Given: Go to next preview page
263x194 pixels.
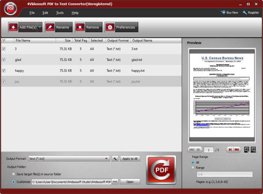Looking at the screenshot, I should (230, 150).
